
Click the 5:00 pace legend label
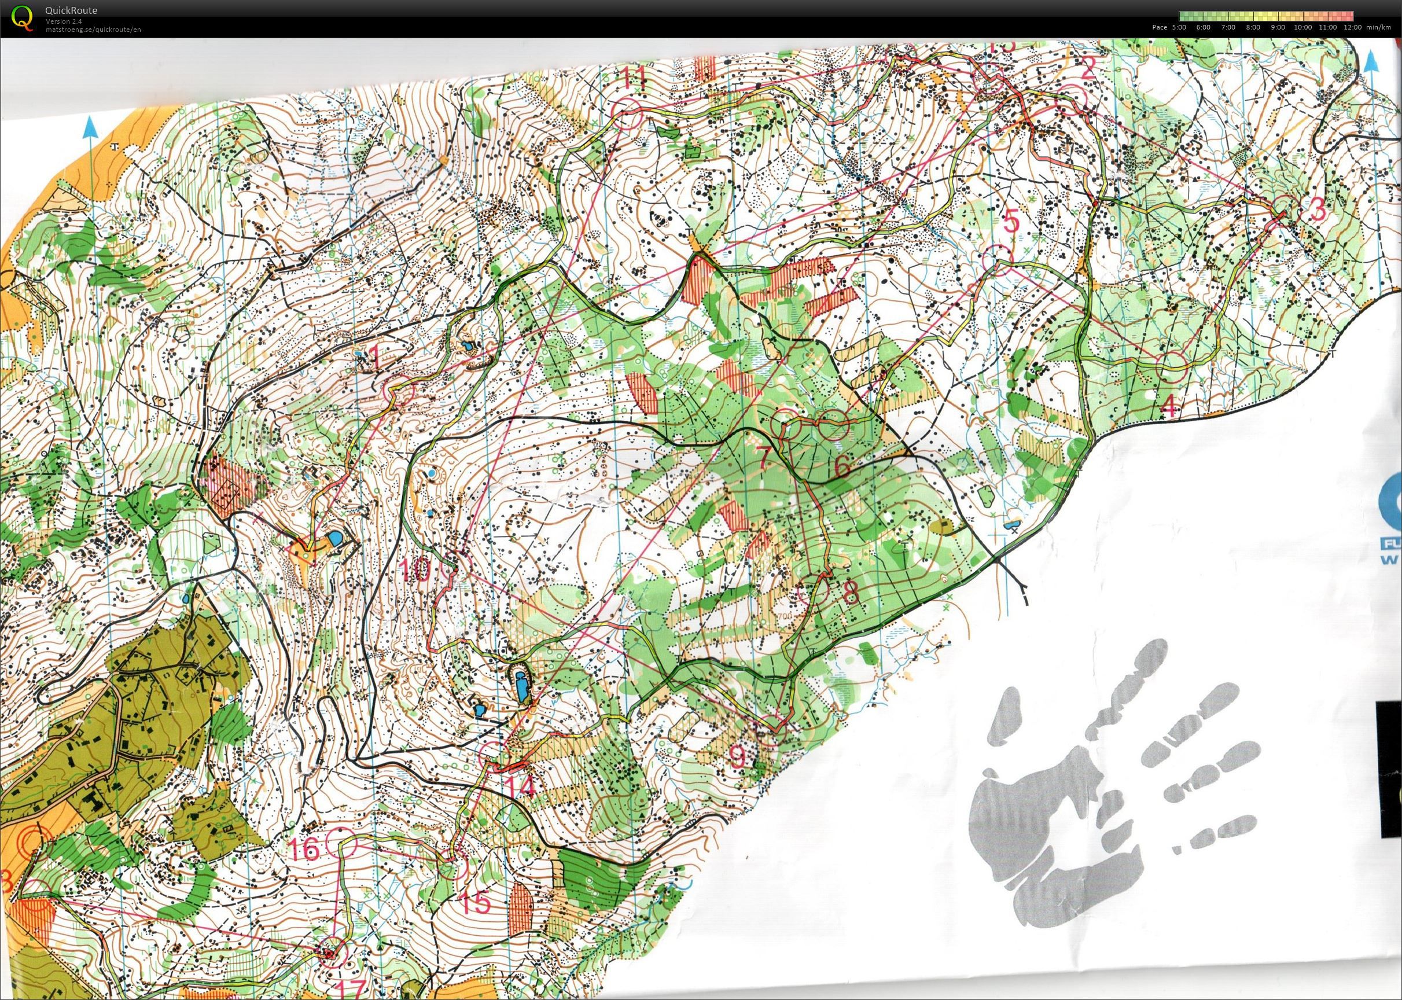click(1179, 27)
